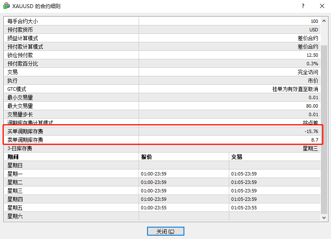Select the 损益计算模式 row label
Image resolution: width=331 pixels, height=239 pixels.
pos(22,38)
